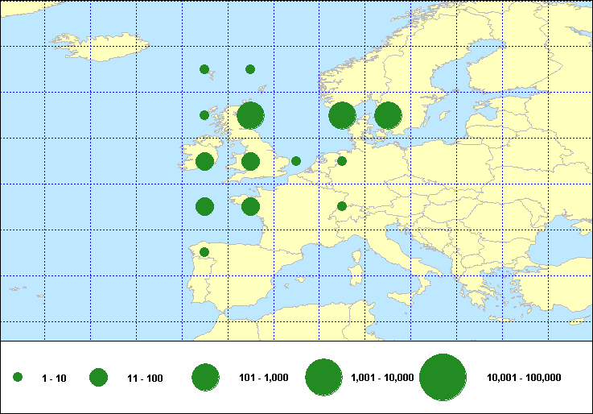The image size is (593, 414).
Task: Select the medium circle over Ireland
Action: [x=204, y=161]
